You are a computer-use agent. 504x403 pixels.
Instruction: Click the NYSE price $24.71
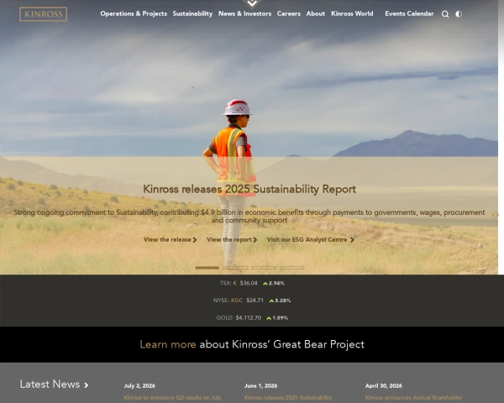coord(255,301)
